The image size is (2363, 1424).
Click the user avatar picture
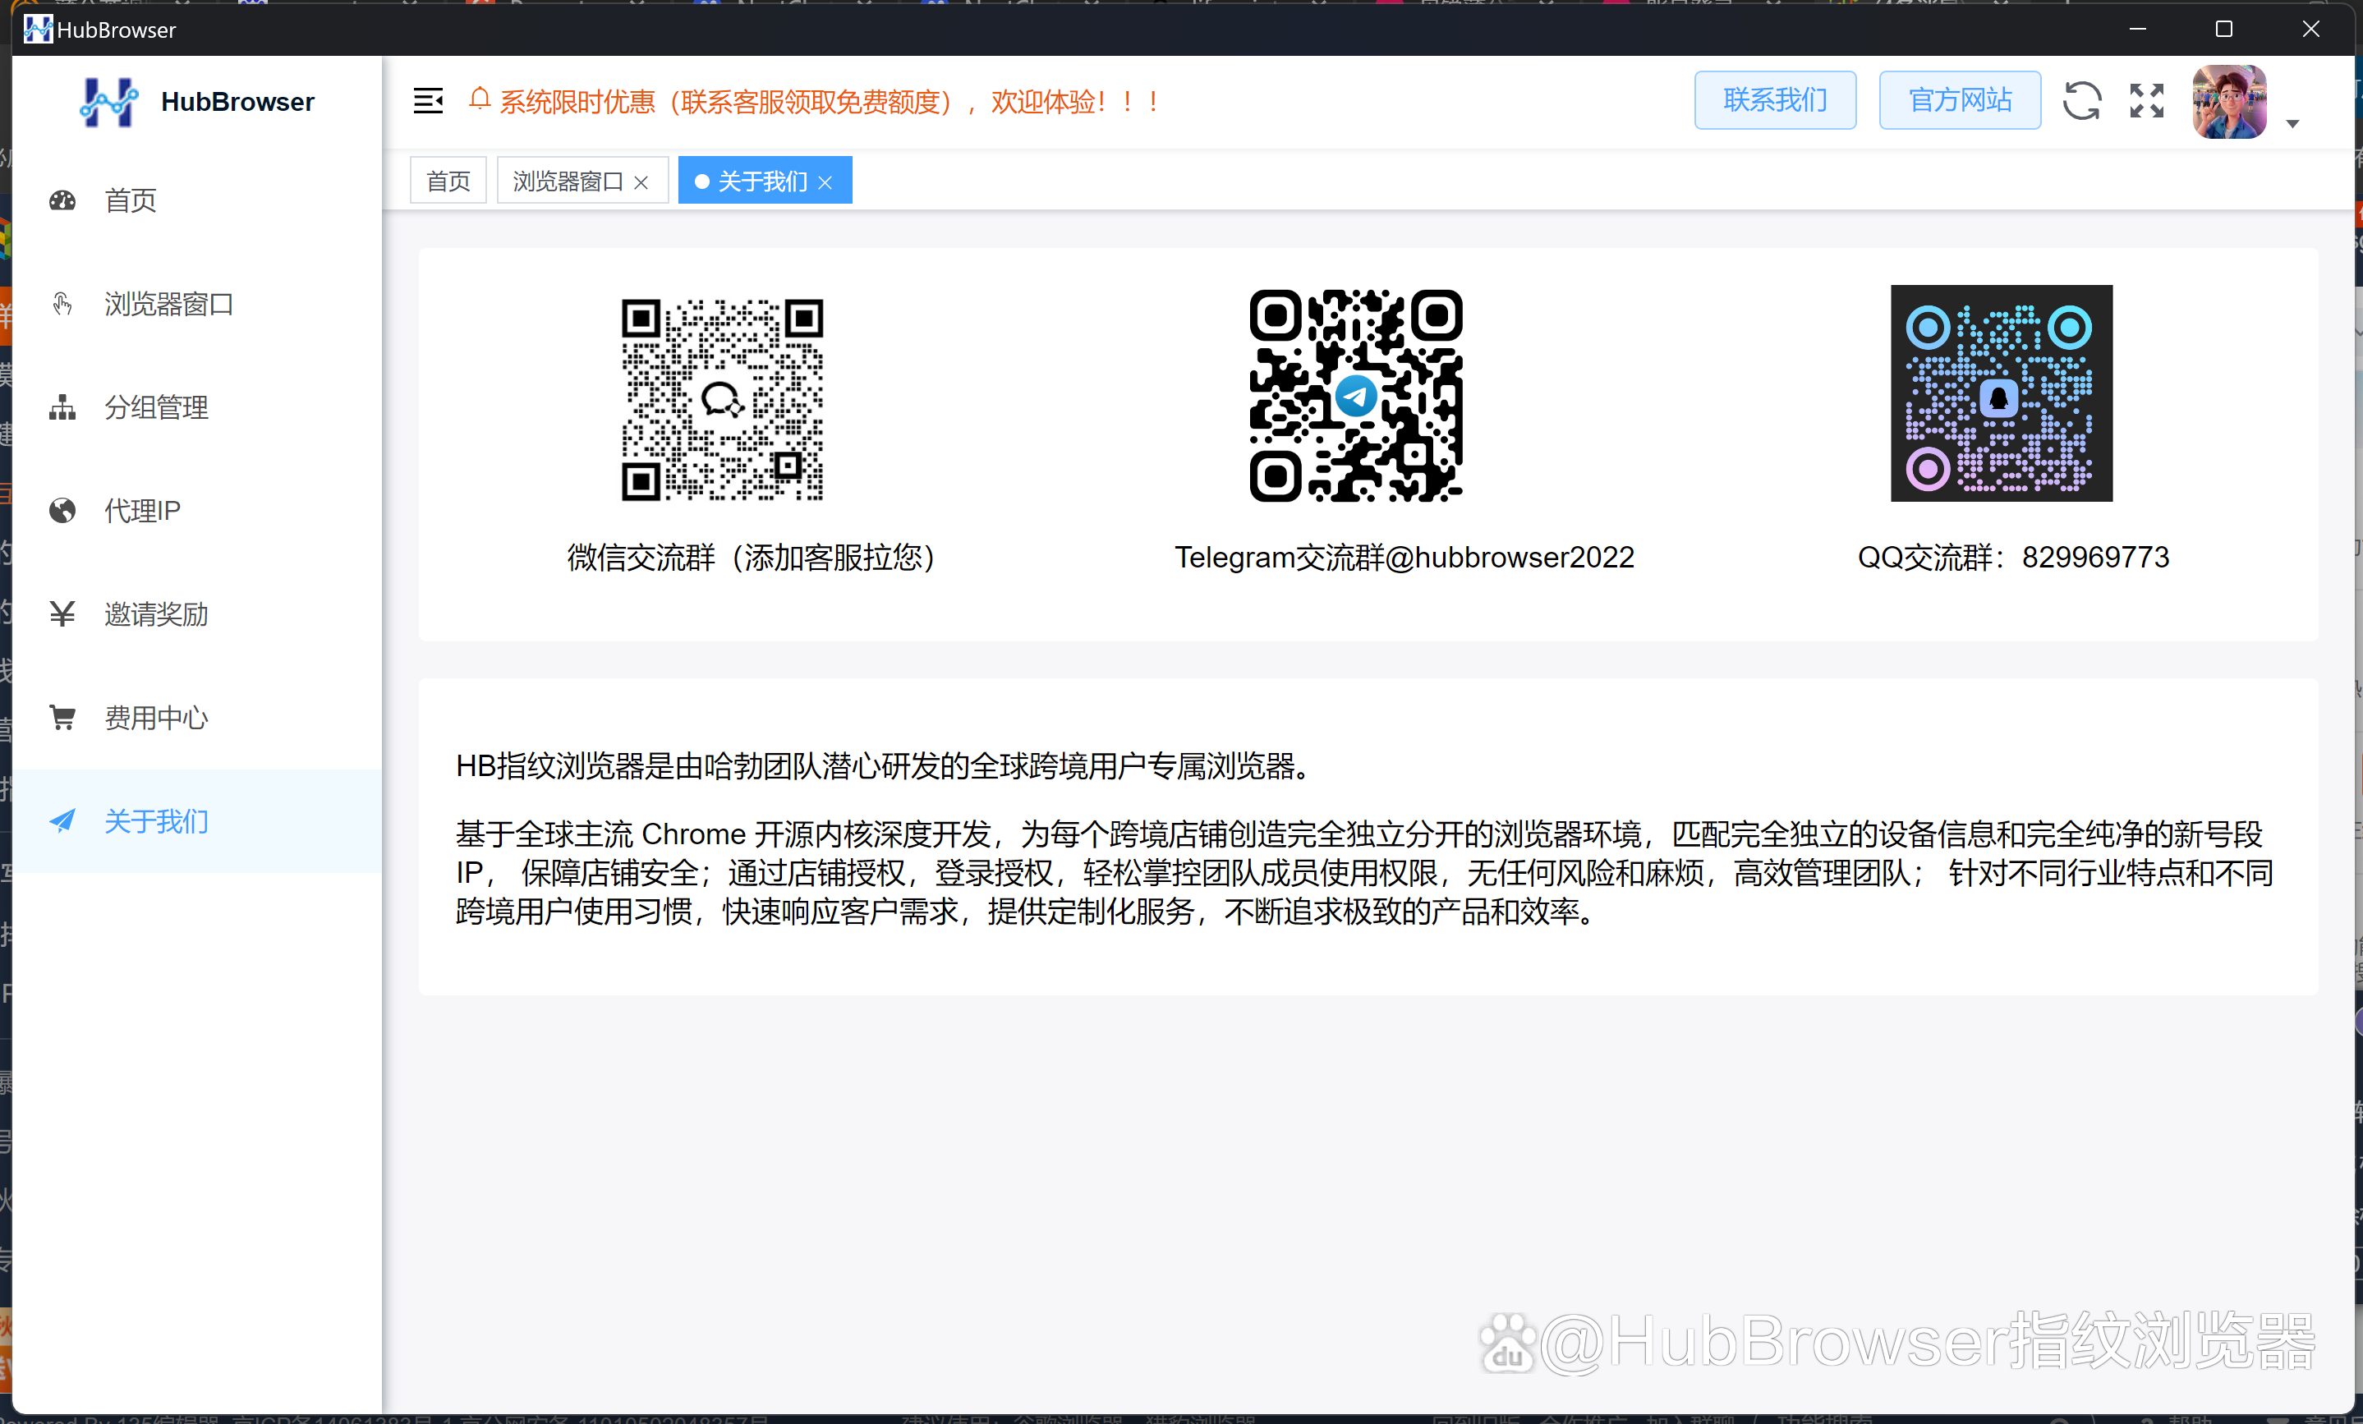pos(2230,102)
